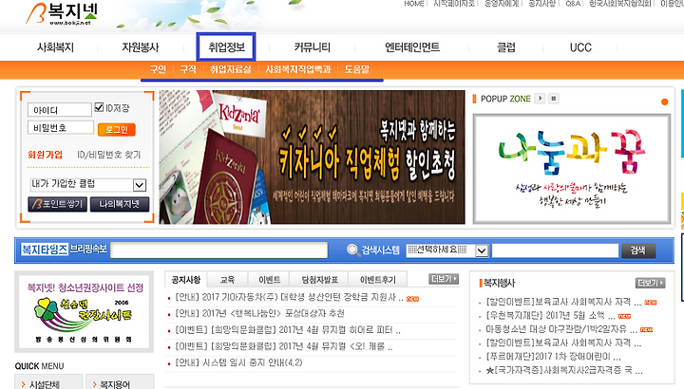Select the 당첨자발표 tab
684x389 pixels.
320,280
